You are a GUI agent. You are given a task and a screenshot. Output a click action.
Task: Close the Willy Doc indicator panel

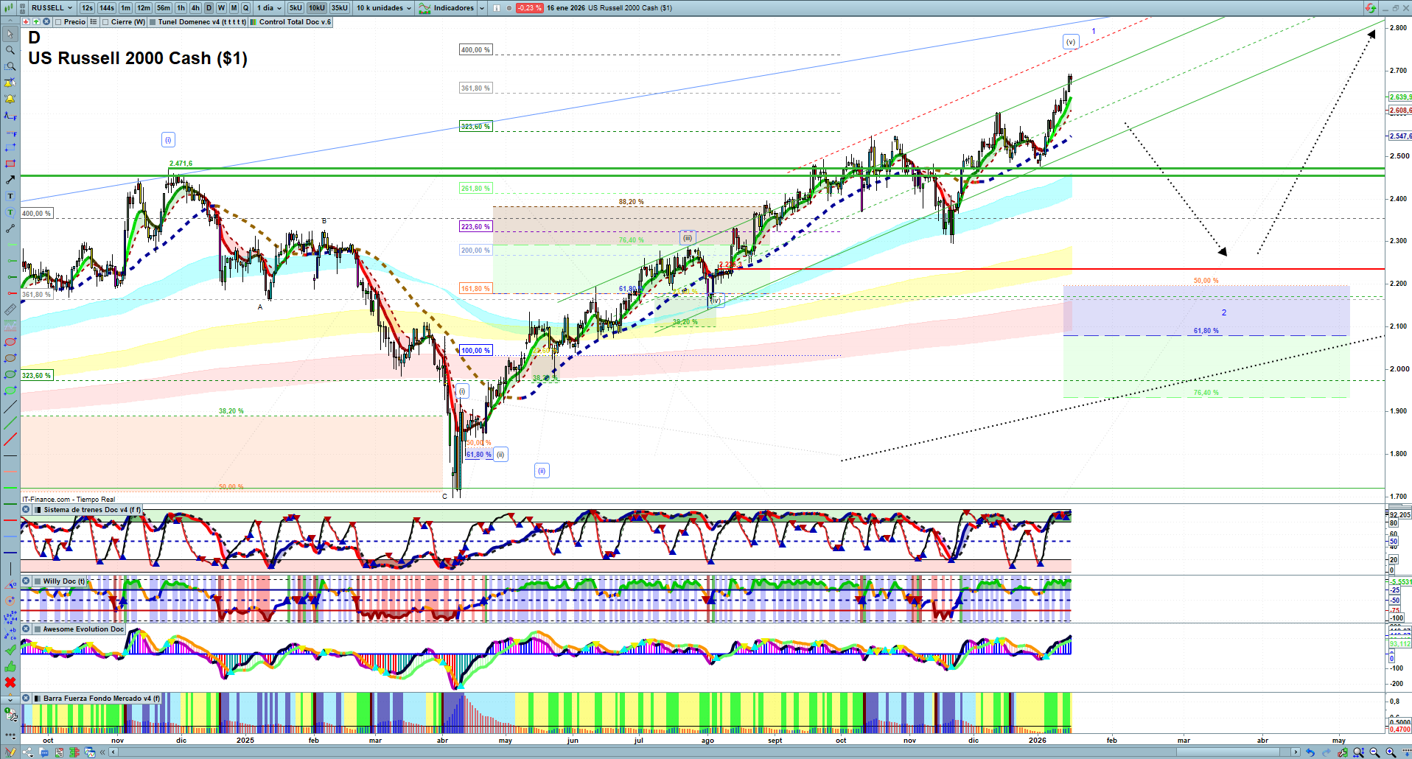coord(26,581)
